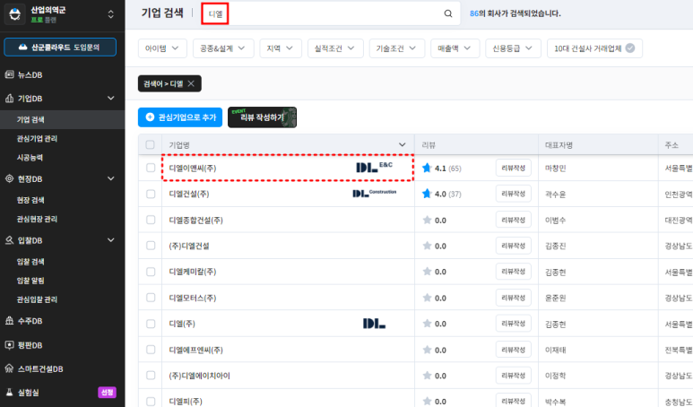Open the 기술조건 filter dropdown

[396, 48]
